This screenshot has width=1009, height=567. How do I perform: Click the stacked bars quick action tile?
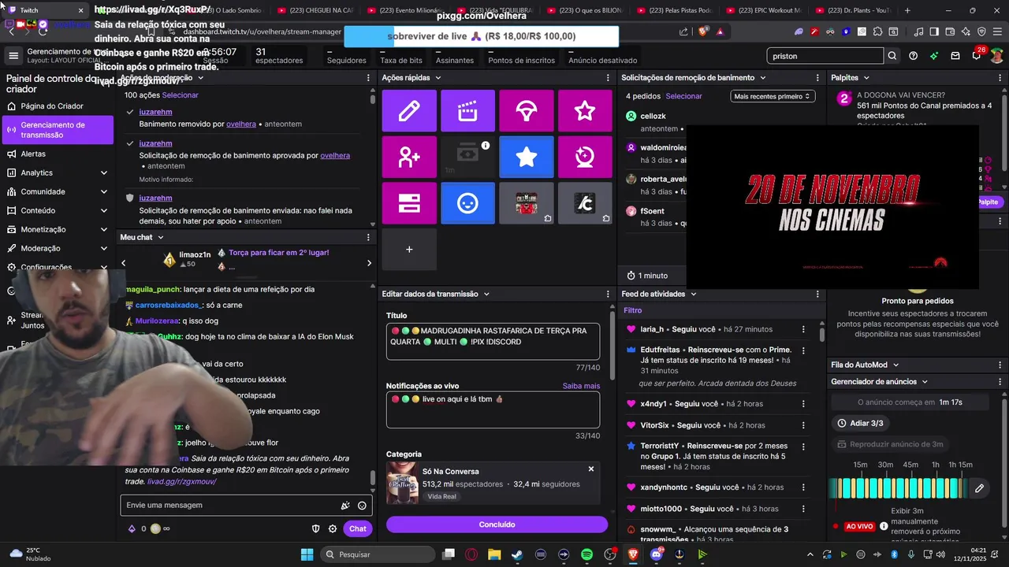pyautogui.click(x=409, y=203)
